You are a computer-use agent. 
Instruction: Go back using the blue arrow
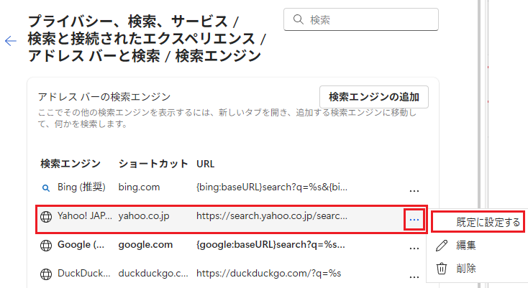[11, 41]
